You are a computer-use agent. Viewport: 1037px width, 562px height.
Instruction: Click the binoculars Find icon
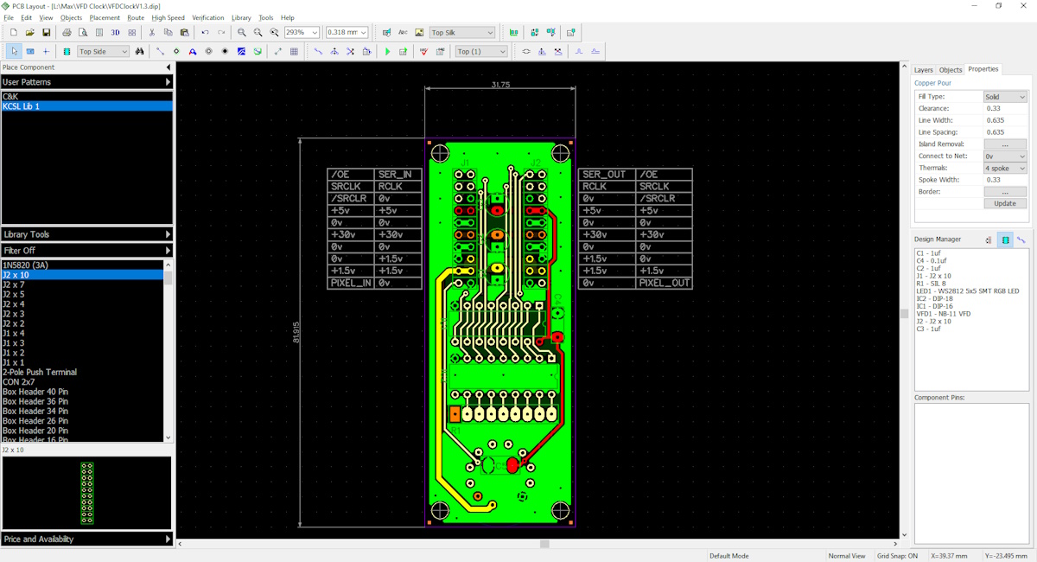click(x=139, y=52)
